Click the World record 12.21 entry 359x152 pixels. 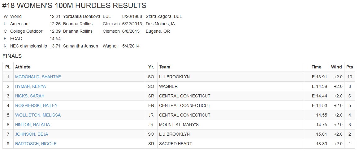pos(55,17)
